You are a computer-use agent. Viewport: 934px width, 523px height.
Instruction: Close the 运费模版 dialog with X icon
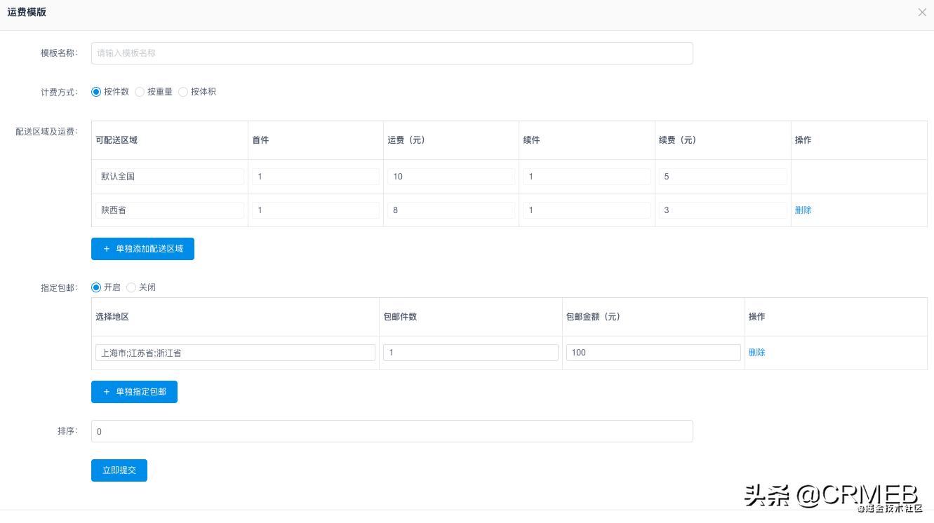click(x=922, y=13)
